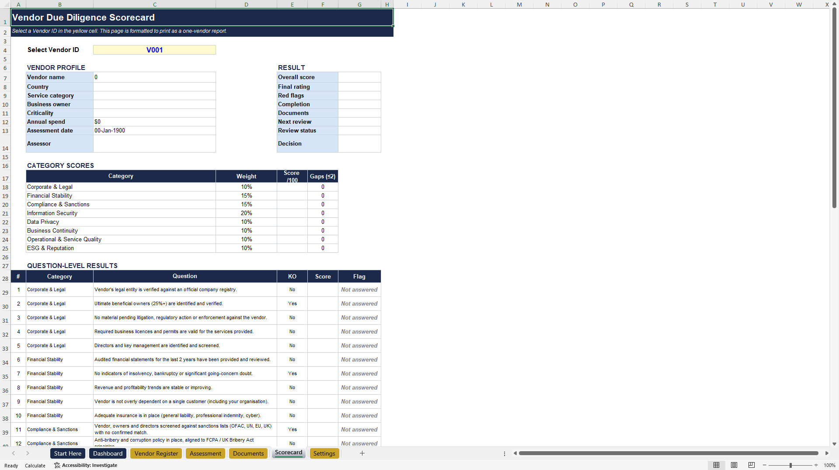Click the horizontal scrollbar thumb
839x470 pixels.
click(668, 453)
